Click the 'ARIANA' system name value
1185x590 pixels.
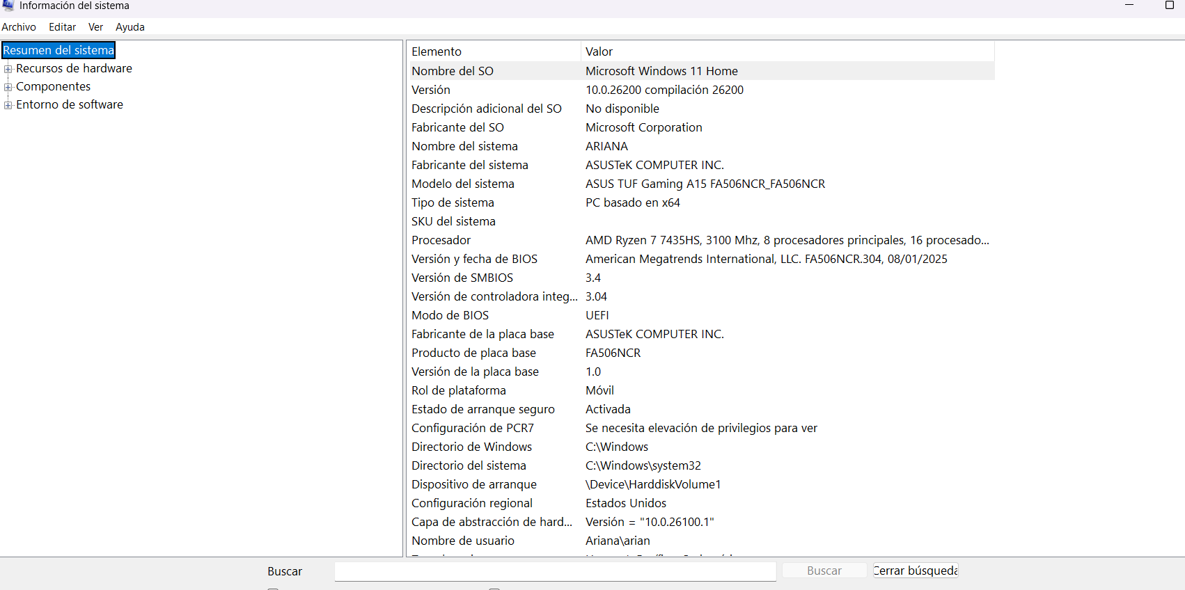pyautogui.click(x=606, y=146)
